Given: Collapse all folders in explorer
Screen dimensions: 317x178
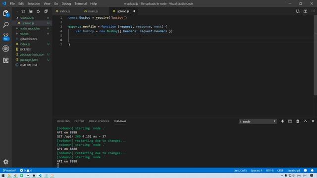Looking at the screenshot, I should click(x=46, y=11).
